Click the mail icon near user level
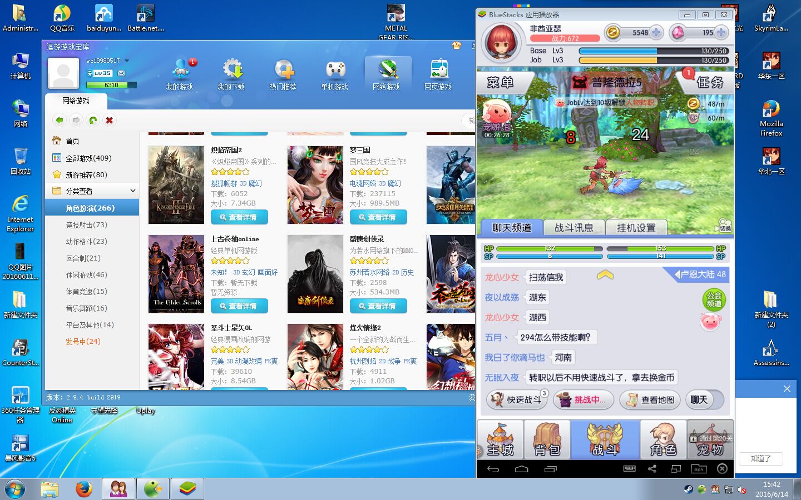Image resolution: width=801 pixels, height=500 pixels. [x=121, y=73]
